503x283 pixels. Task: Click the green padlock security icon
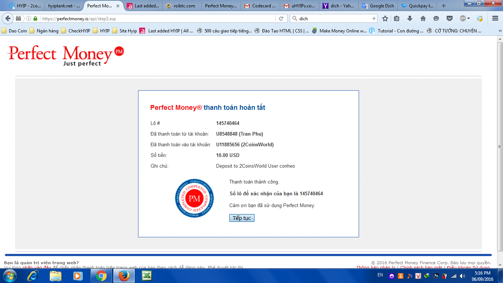35,18
